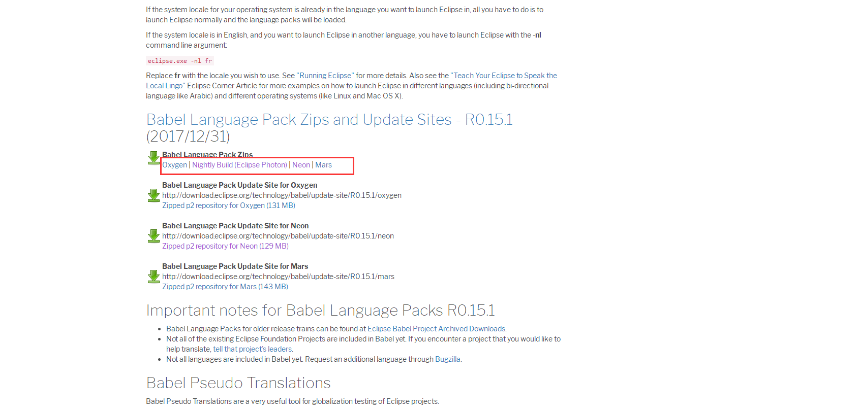Open the Oxygen language pack zips link
The width and height of the screenshot is (860, 412).
point(175,165)
